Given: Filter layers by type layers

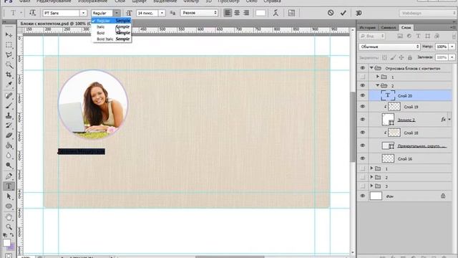Looking at the screenshot, I should (418, 36).
